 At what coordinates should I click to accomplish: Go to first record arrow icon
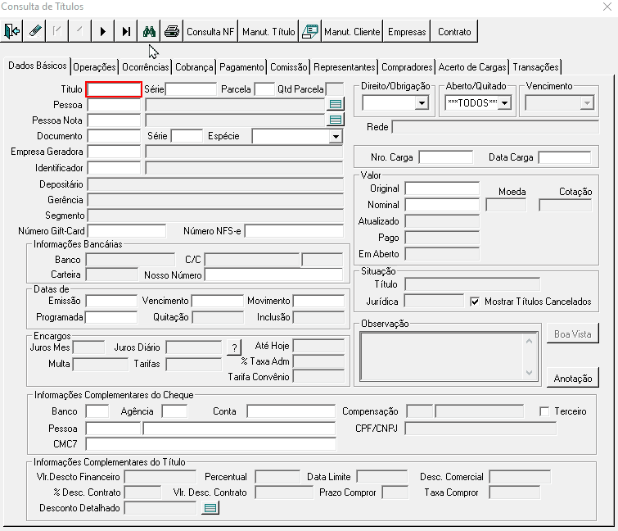click(x=57, y=31)
